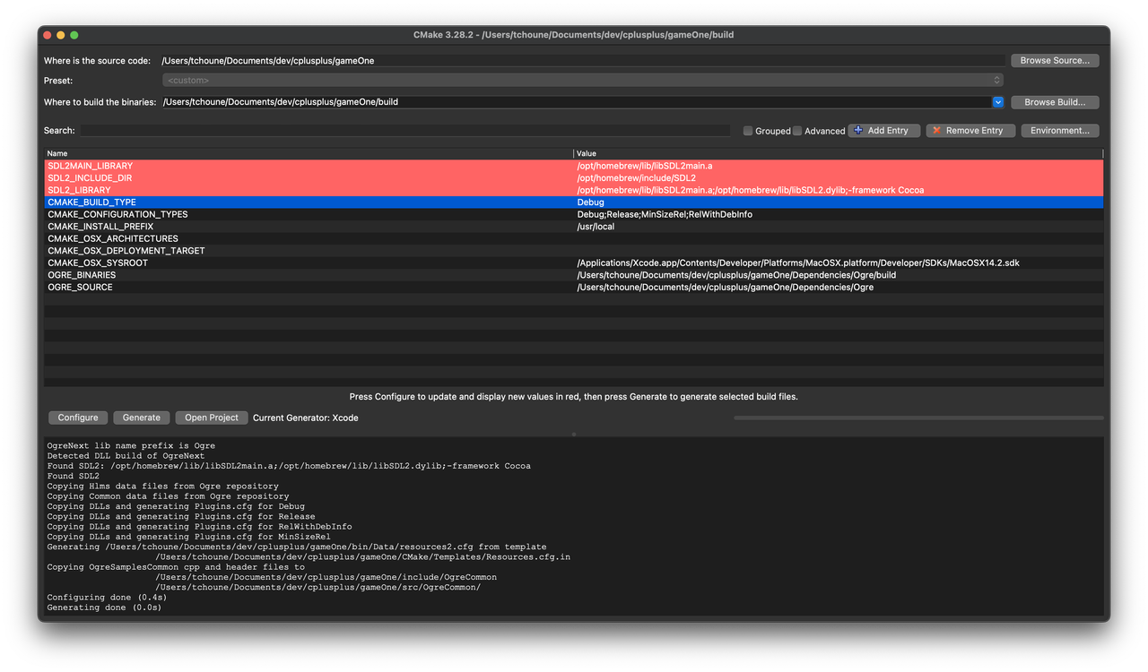1148x672 pixels.
Task: Open the project in Xcode
Action: tap(211, 417)
